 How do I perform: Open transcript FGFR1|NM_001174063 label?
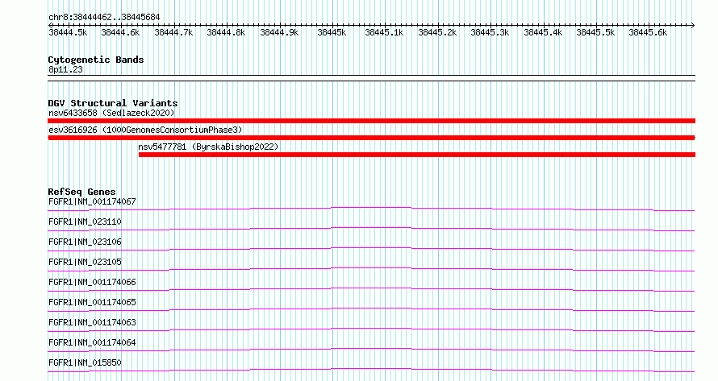pos(92,322)
